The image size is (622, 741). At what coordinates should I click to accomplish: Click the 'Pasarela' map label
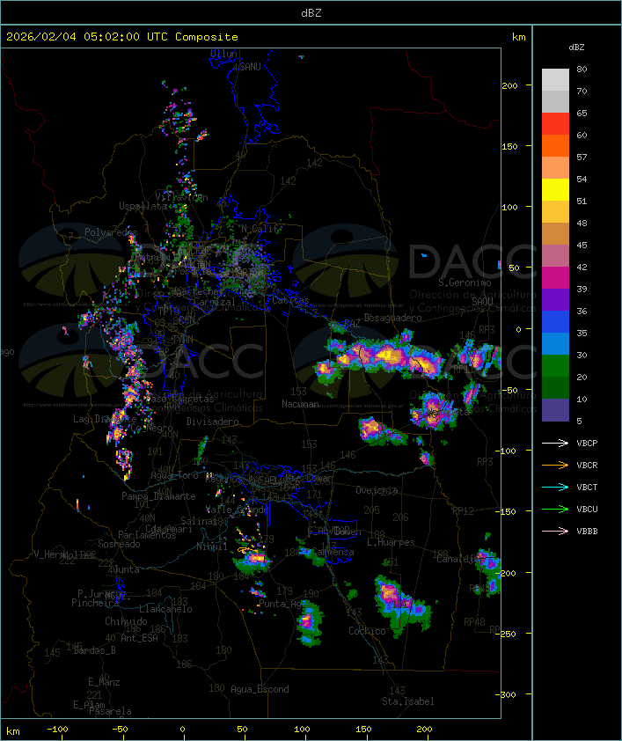111,711
